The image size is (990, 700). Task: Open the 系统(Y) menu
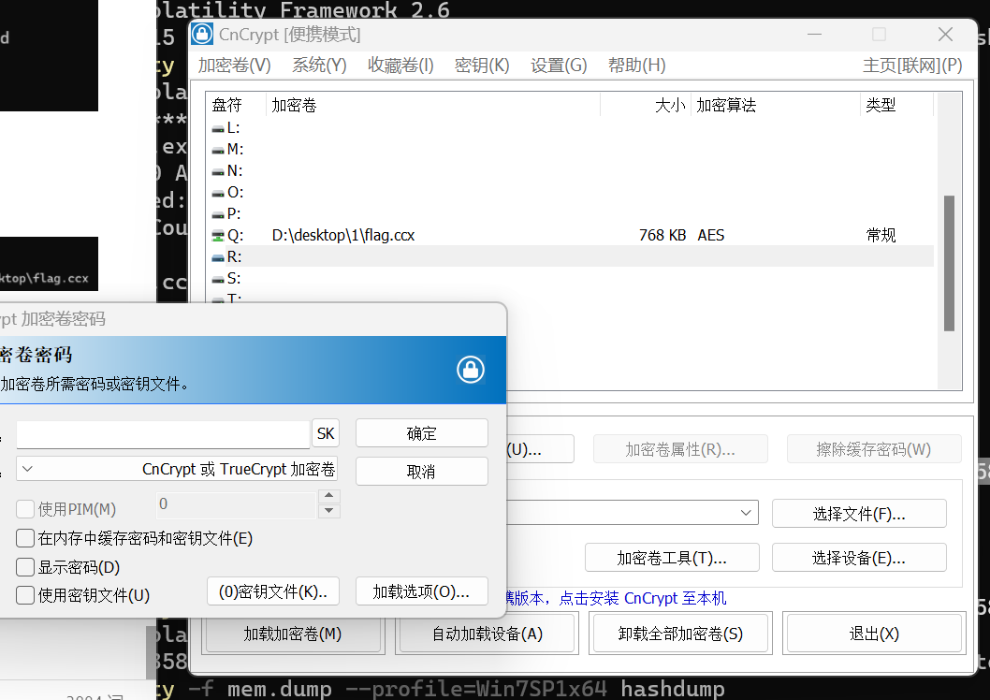pos(319,65)
